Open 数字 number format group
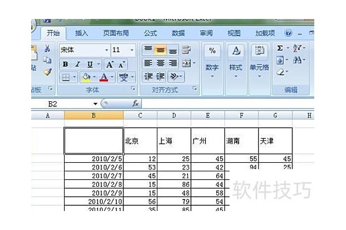Screen dimensions: 346x230 coord(212,68)
